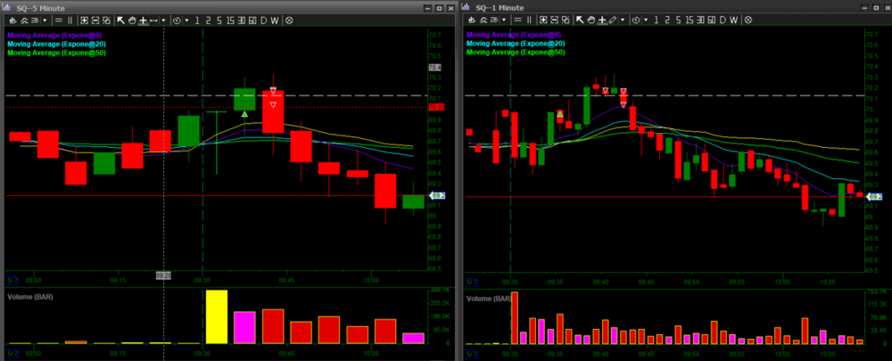
Task: Select the pointer arrow tool in SQ 5 Minute chart
Action: [x=121, y=21]
